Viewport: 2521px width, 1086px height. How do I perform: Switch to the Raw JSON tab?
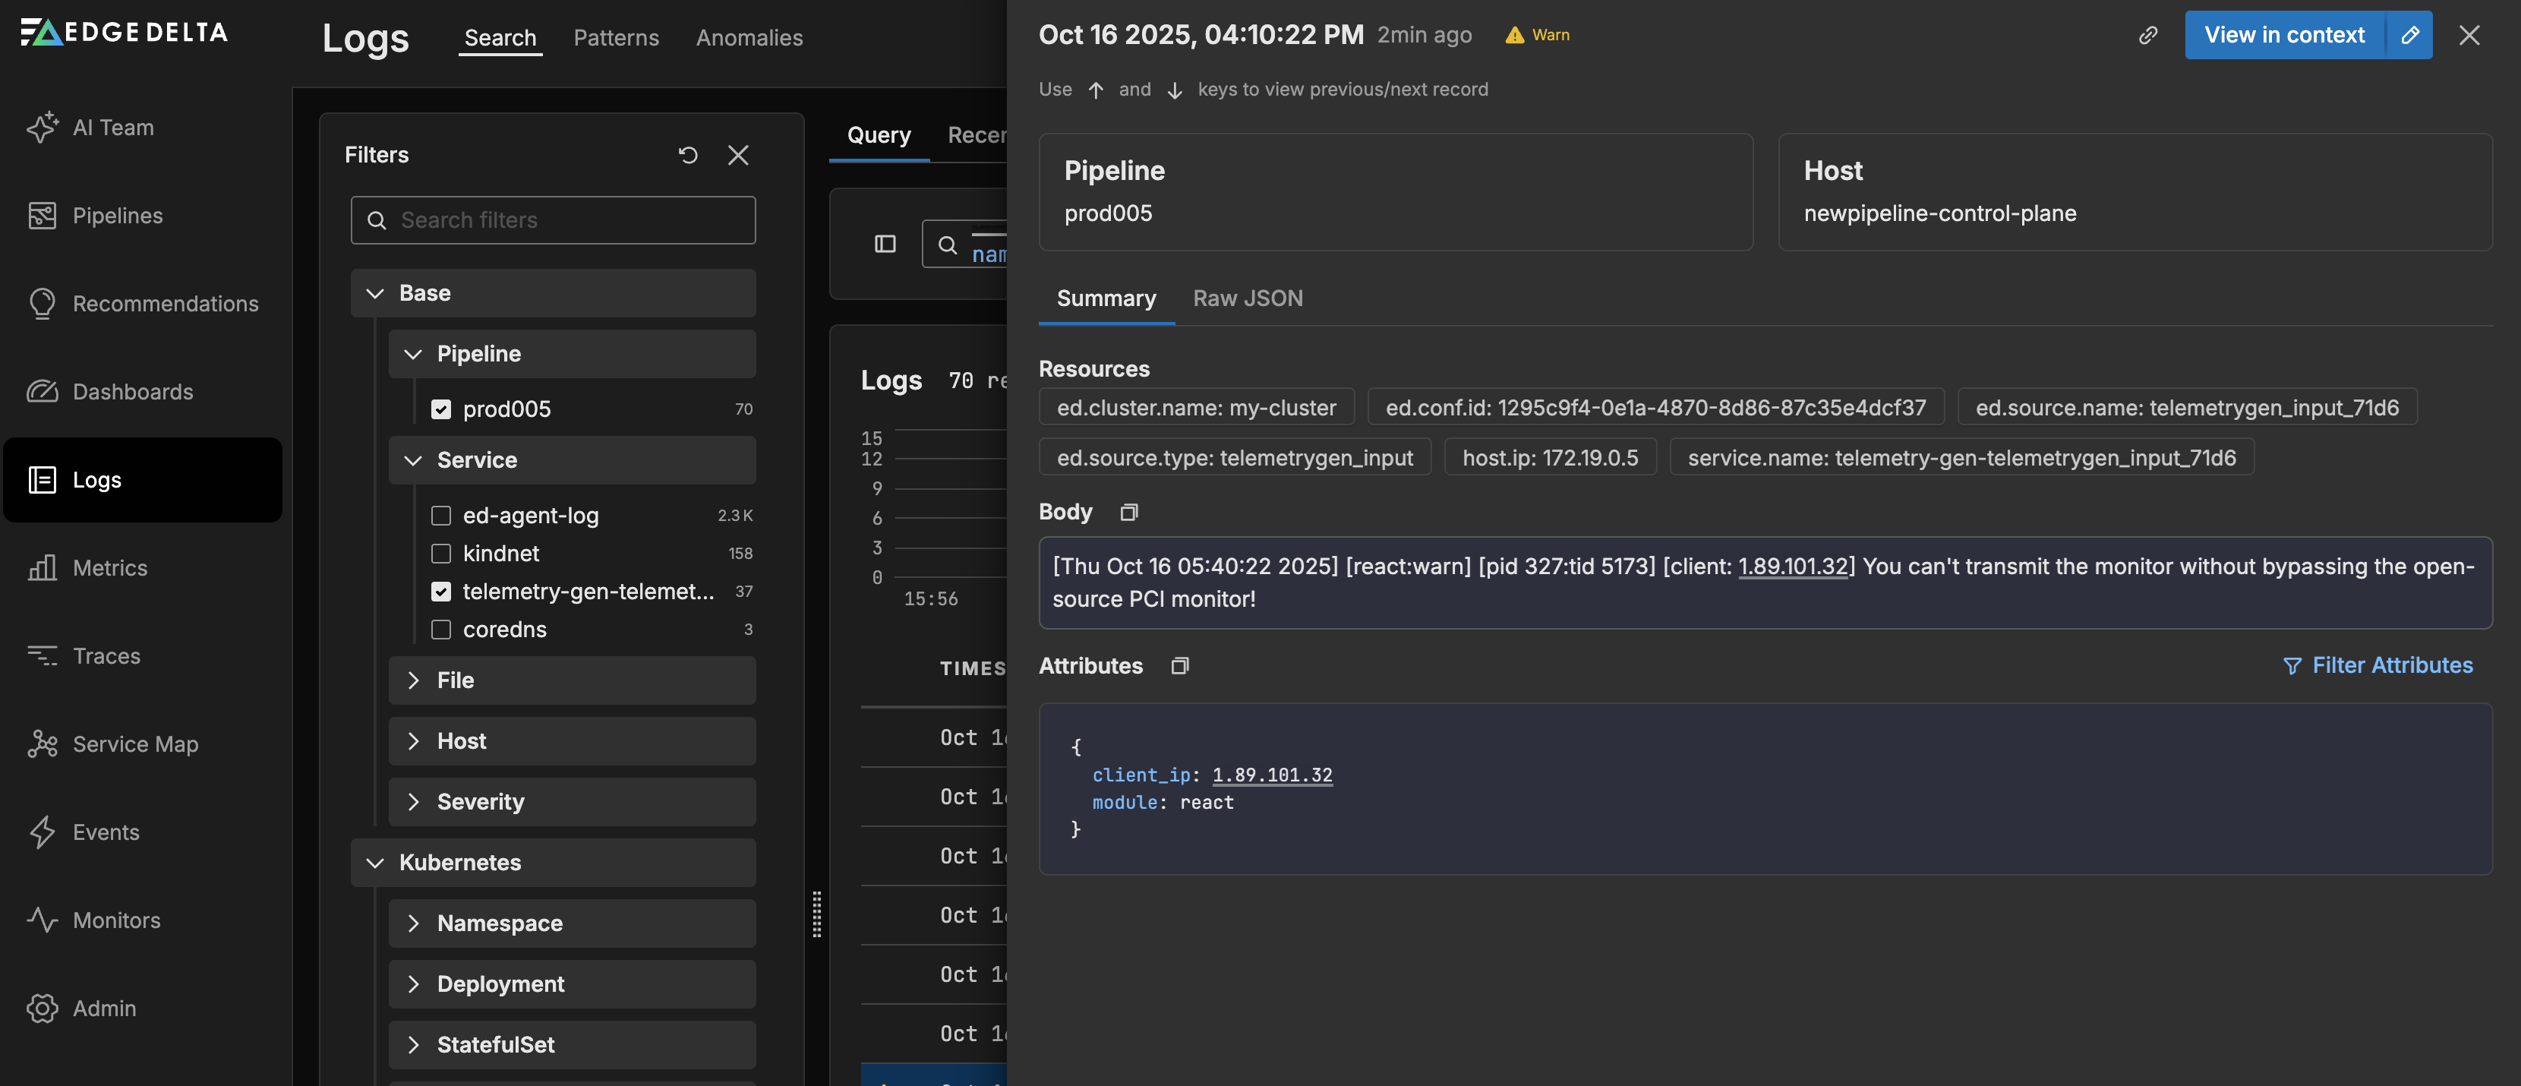[1247, 298]
